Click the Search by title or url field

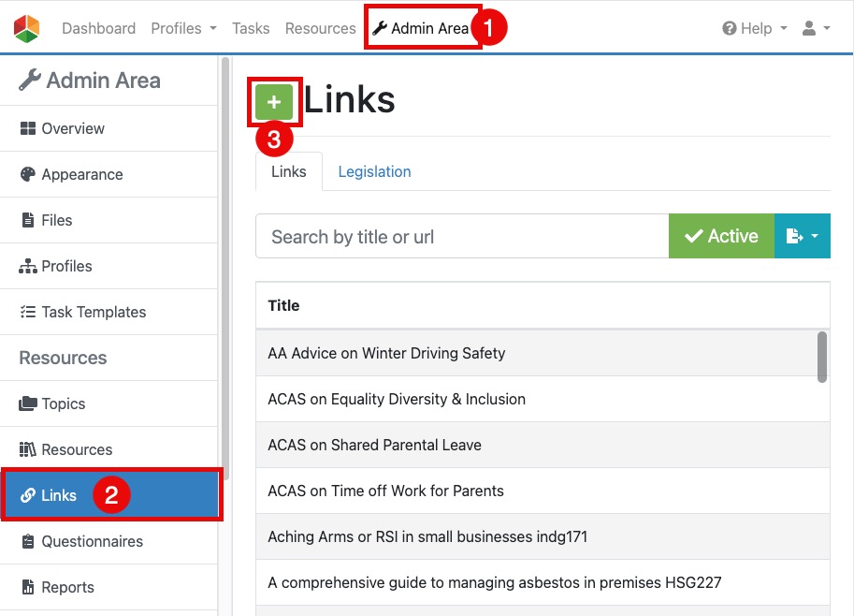coord(462,236)
